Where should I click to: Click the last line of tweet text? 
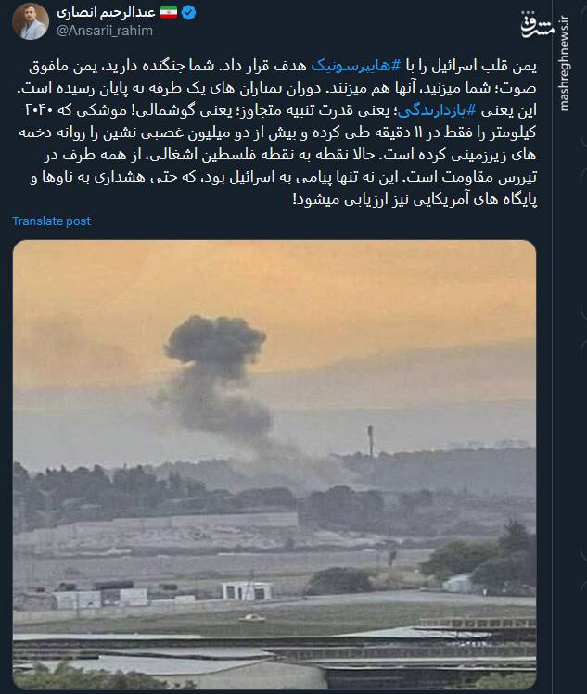pyautogui.click(x=415, y=199)
